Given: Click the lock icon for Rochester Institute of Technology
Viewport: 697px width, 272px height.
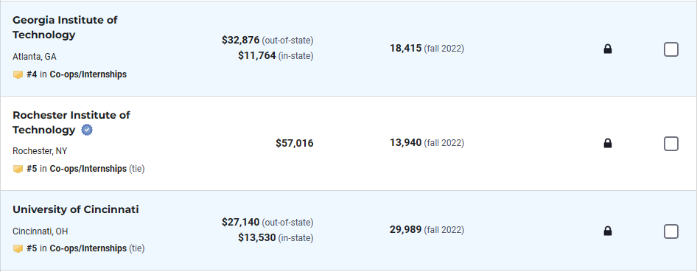Looking at the screenshot, I should pyautogui.click(x=608, y=143).
